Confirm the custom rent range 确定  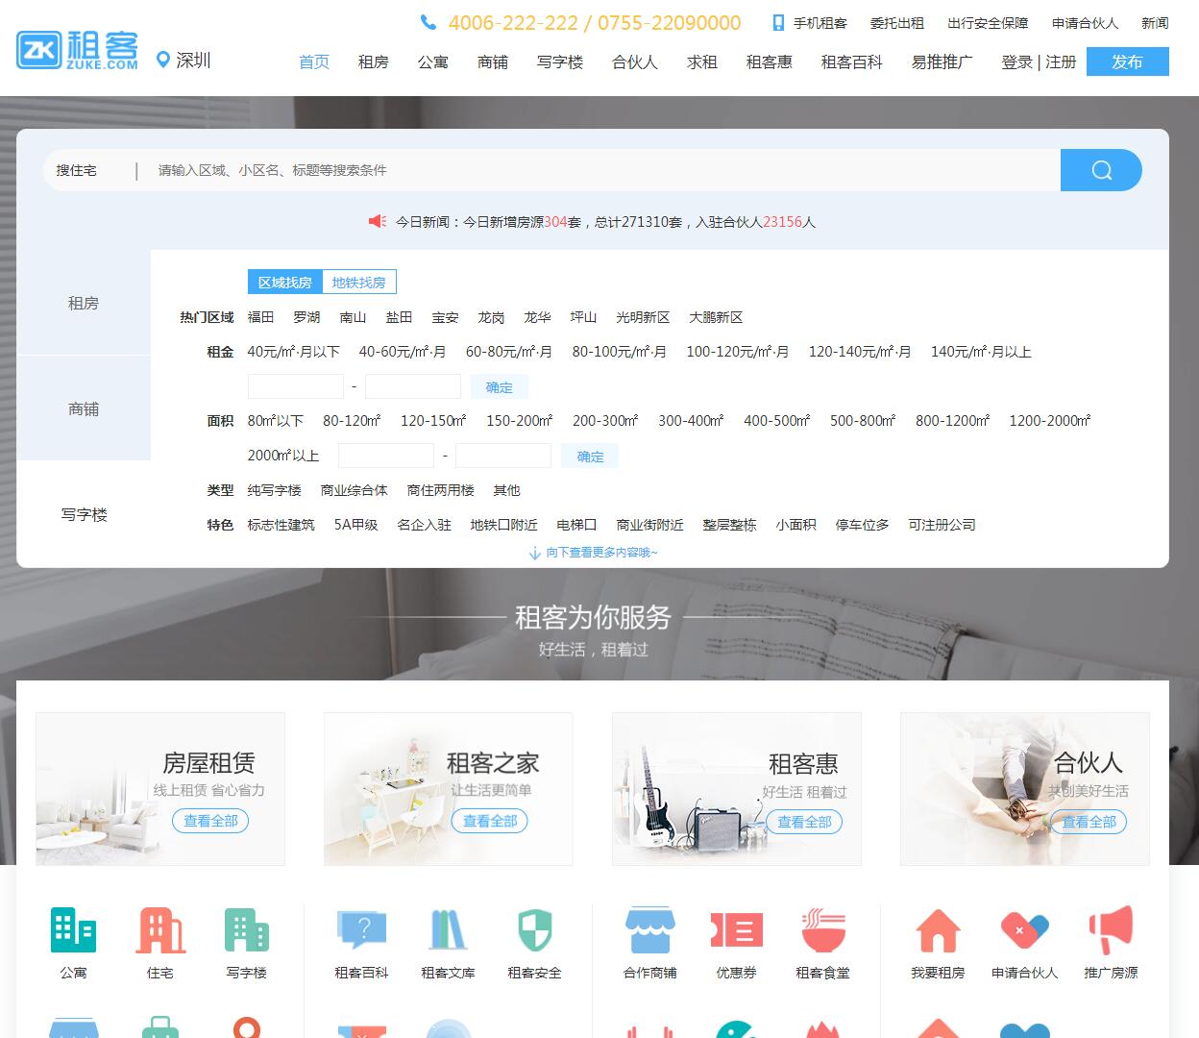click(500, 387)
